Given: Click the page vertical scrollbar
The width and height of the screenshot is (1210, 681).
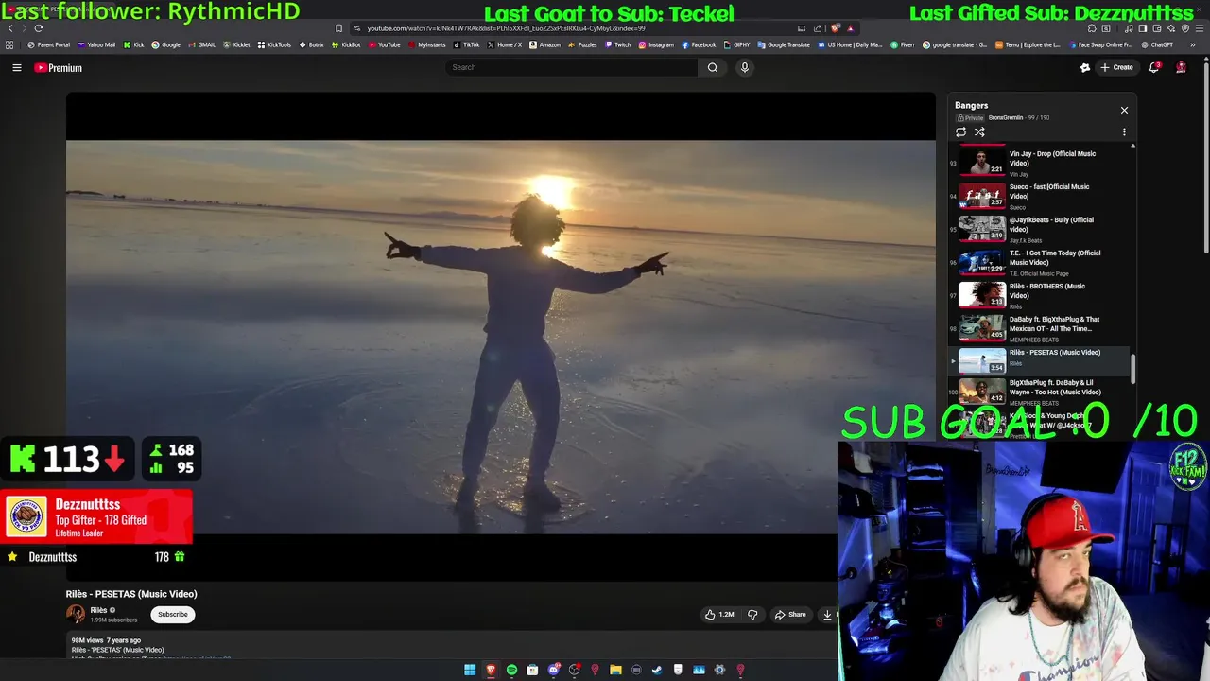Looking at the screenshot, I should [1205, 156].
